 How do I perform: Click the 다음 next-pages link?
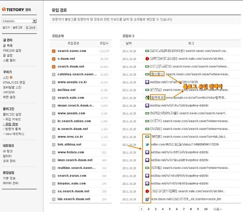(x=217, y=209)
